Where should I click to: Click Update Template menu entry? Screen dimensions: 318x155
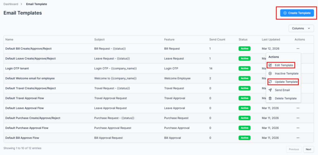pyautogui.click(x=286, y=82)
